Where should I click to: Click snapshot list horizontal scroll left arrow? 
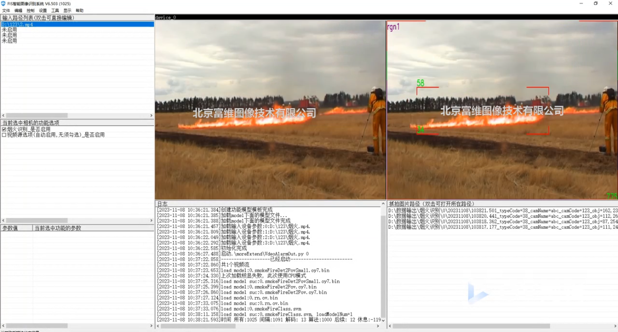pos(390,326)
